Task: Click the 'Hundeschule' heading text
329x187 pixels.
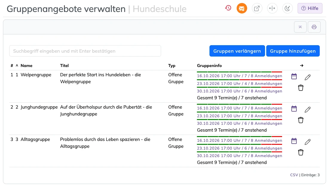Action: point(160,9)
